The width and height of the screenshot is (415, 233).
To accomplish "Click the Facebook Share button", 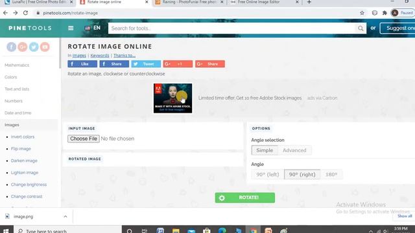I will pos(114,64).
